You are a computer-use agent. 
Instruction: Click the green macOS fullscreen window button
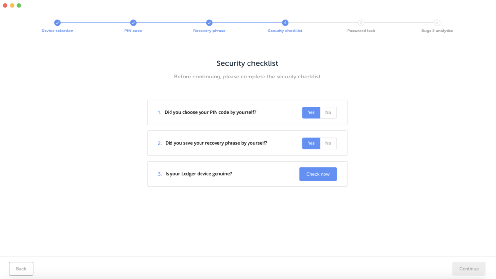coord(19,5)
